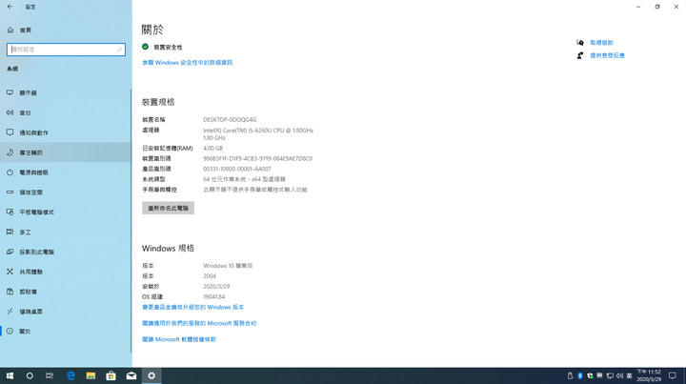Image resolution: width=686 pixels, height=384 pixels.
Task: Open Focus assist (專注輔助) page
Action: [66, 152]
